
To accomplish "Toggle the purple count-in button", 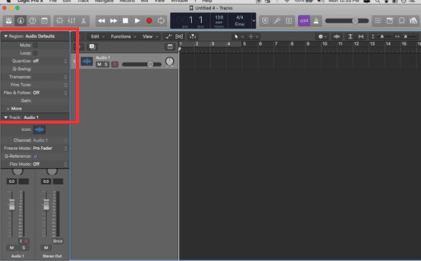I will tap(304, 21).
